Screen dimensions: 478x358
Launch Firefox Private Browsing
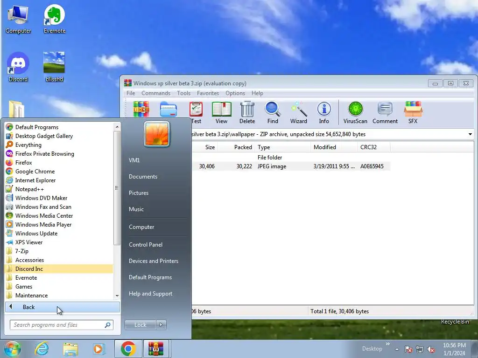pos(59,154)
